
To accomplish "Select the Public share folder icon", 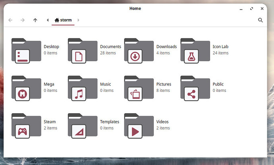I will pos(195,88).
